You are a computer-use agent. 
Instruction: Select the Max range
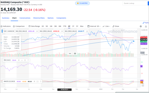(x=82, y=26)
